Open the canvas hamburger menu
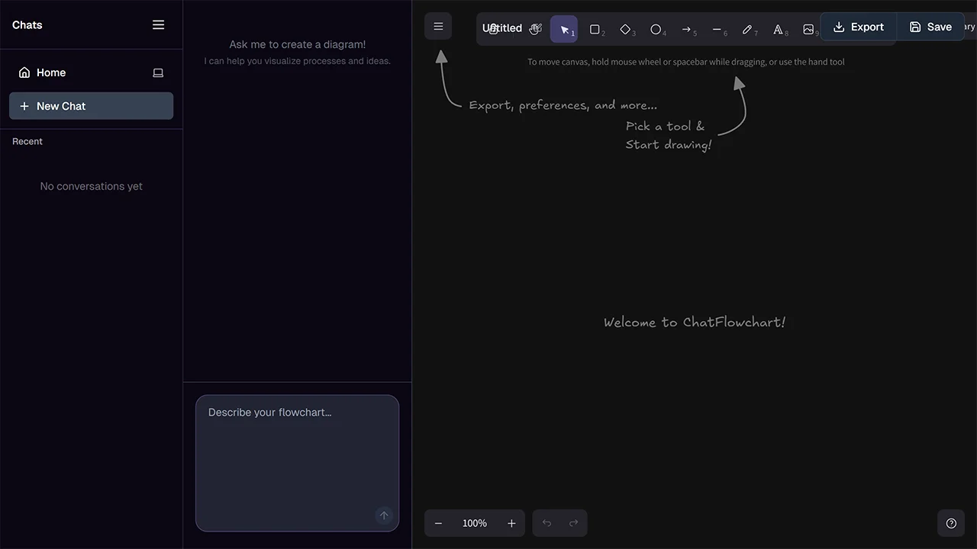 [x=438, y=27]
